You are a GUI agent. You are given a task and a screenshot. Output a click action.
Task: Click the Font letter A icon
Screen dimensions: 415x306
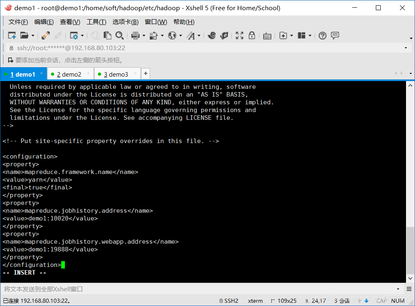pyautogui.click(x=191, y=35)
